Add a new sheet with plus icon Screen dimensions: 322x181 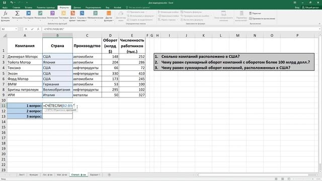109,174
